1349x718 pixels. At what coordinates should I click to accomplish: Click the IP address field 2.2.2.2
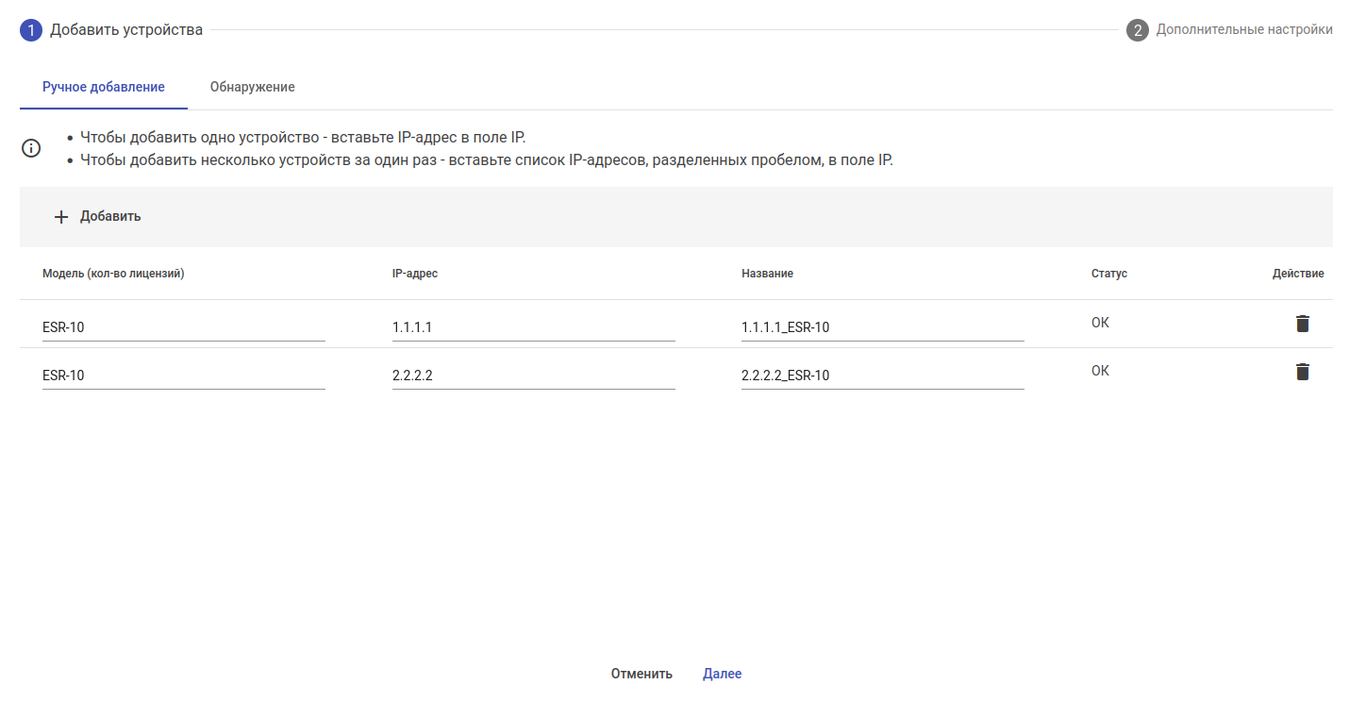point(533,376)
